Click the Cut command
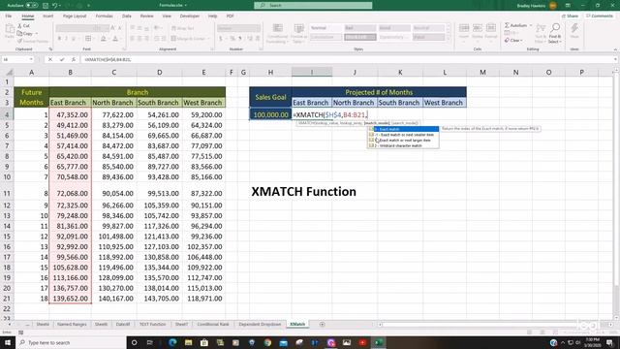This screenshot has width=620, height=349. (x=23, y=26)
